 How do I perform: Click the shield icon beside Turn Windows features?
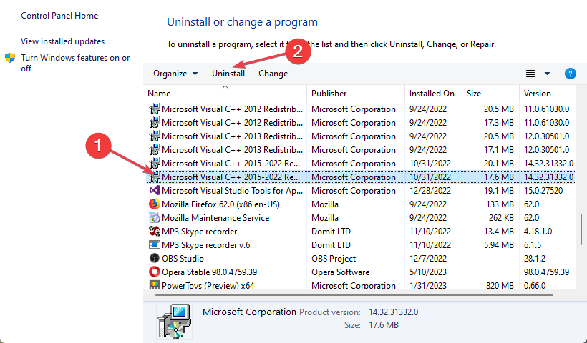[x=10, y=58]
